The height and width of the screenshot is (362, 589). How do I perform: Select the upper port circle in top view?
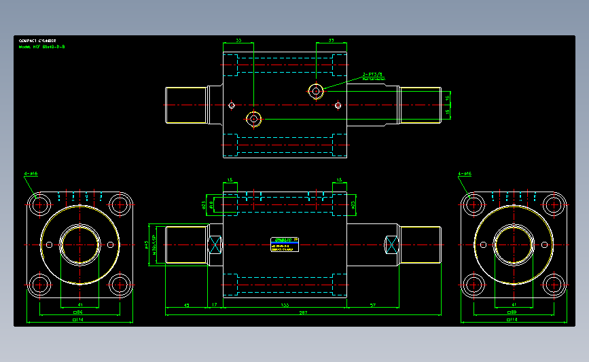pyautogui.click(x=316, y=91)
